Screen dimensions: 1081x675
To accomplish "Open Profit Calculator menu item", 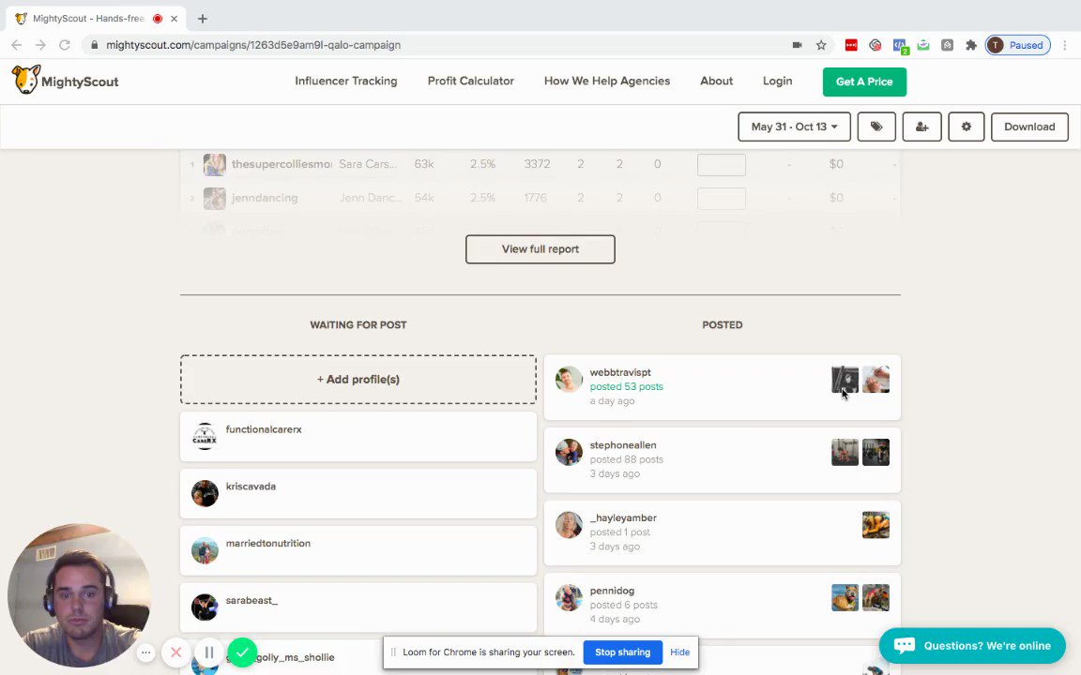I will coord(471,81).
